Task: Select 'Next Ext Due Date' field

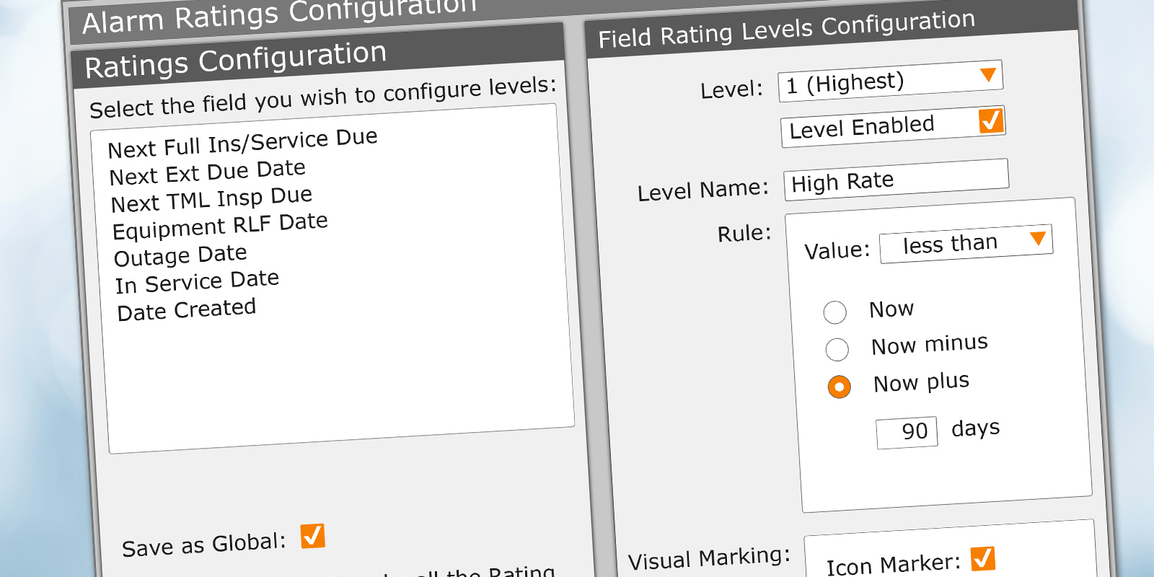Action: pyautogui.click(x=208, y=172)
